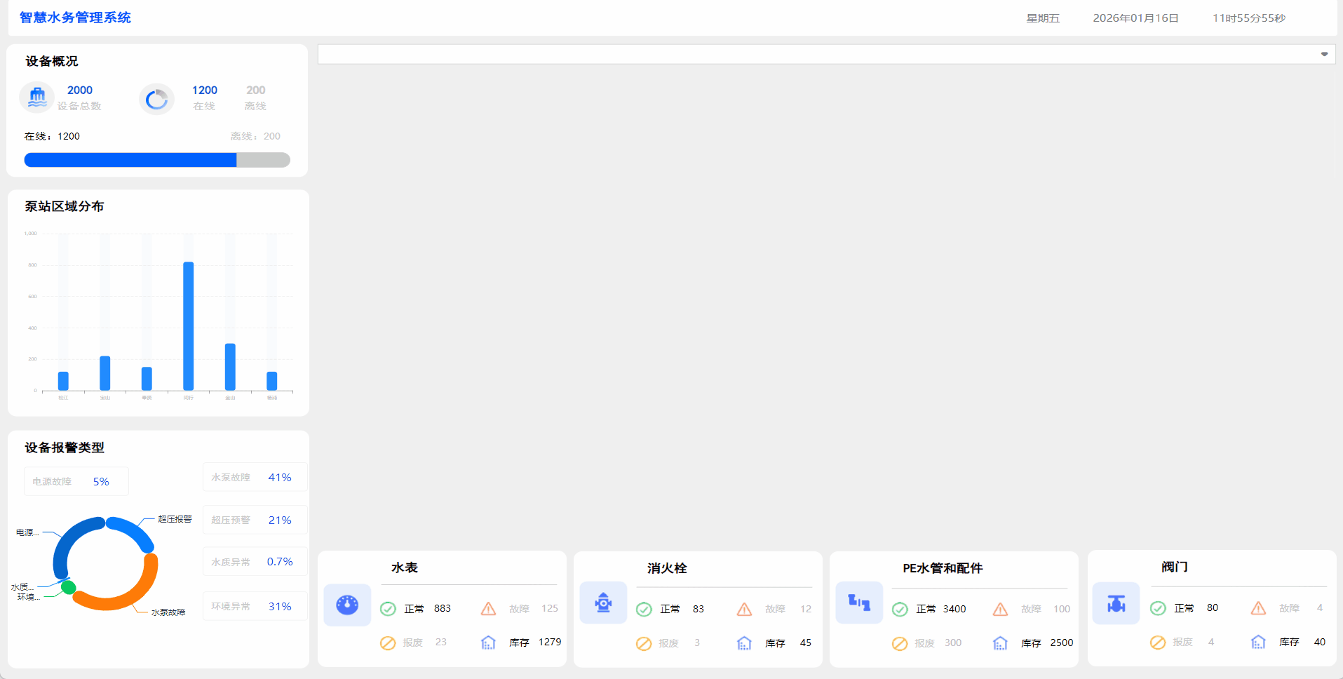The width and height of the screenshot is (1343, 679).
Task: Click the online/offline device progress bar
Action: (x=157, y=160)
